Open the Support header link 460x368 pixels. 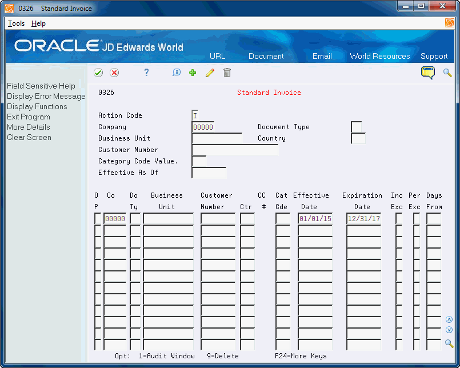434,56
